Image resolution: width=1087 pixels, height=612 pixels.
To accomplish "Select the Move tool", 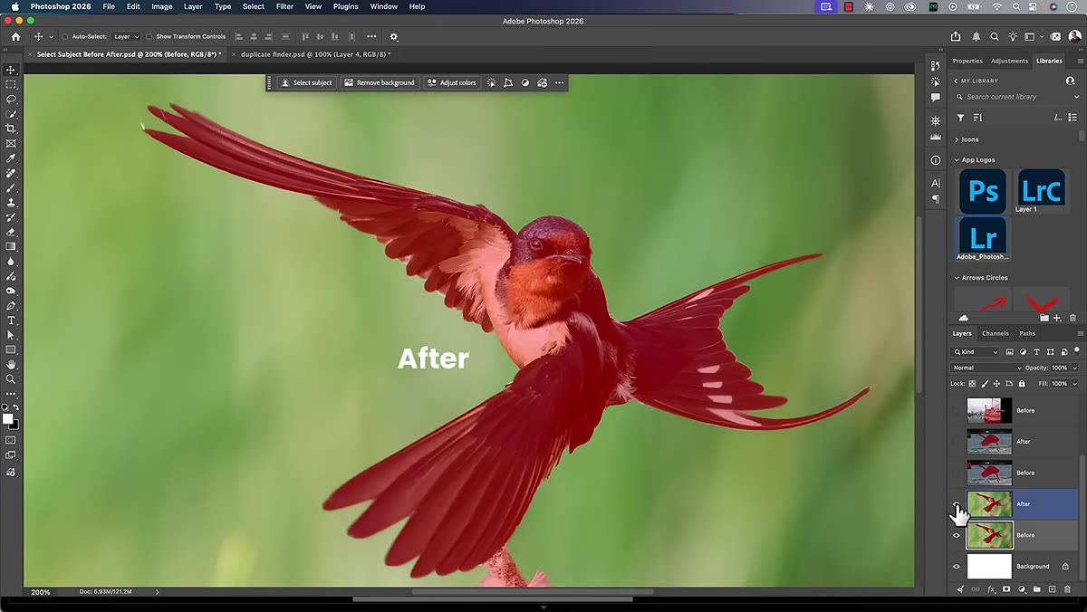I will click(x=11, y=70).
